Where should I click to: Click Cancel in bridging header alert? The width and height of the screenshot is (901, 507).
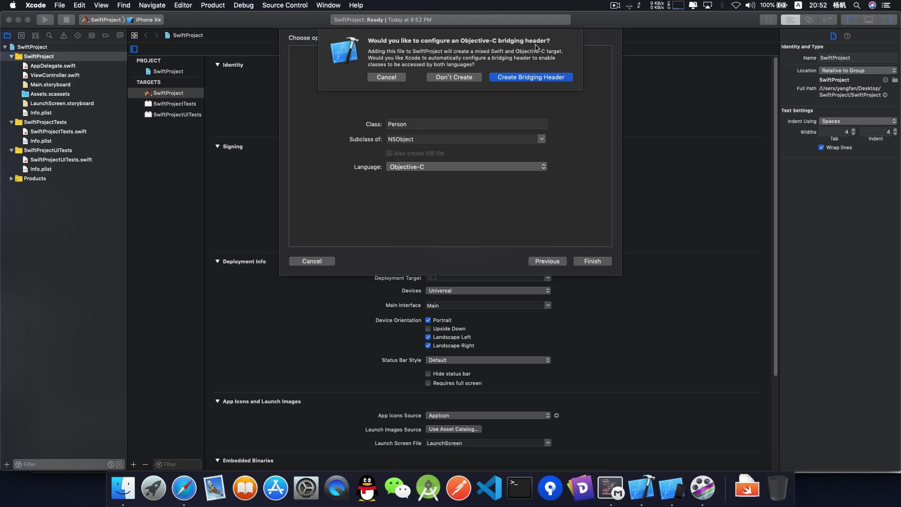tap(386, 77)
